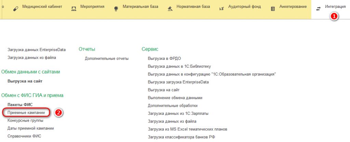
Task: Open Даты приемной кампании
Action: pyautogui.click(x=30, y=128)
